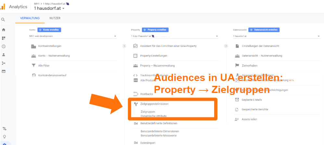Open the MH1 web development account dropdown
324x145 pixels.
[x=73, y=36]
